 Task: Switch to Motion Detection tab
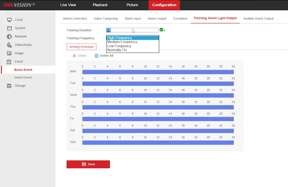(x=75, y=18)
